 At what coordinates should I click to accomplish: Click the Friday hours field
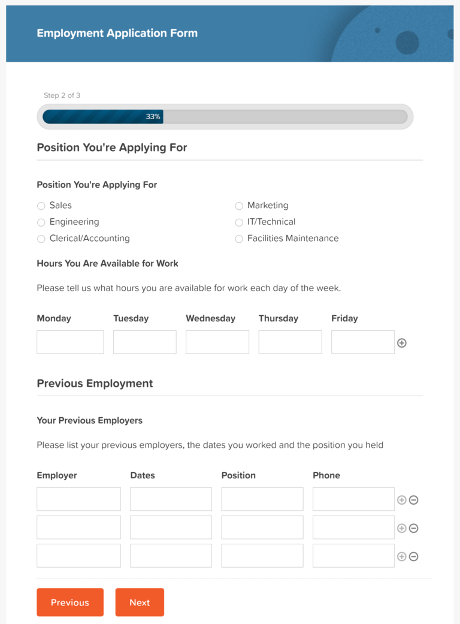tap(362, 342)
